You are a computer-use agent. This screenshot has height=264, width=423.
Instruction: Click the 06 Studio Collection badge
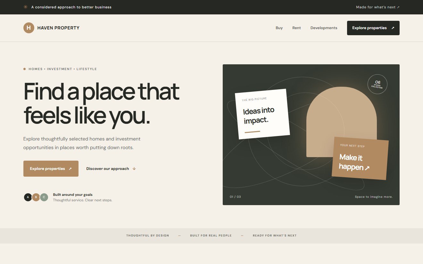click(377, 84)
